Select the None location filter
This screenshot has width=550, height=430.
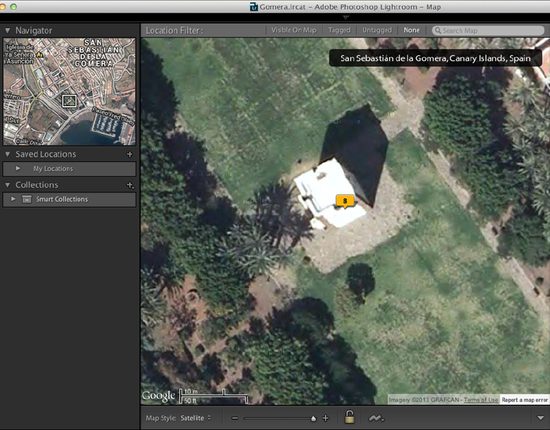pyautogui.click(x=412, y=30)
